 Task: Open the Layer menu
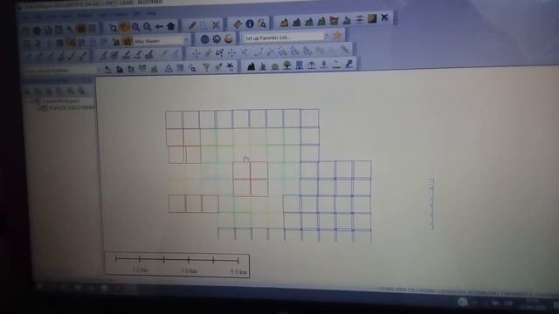(103, 15)
